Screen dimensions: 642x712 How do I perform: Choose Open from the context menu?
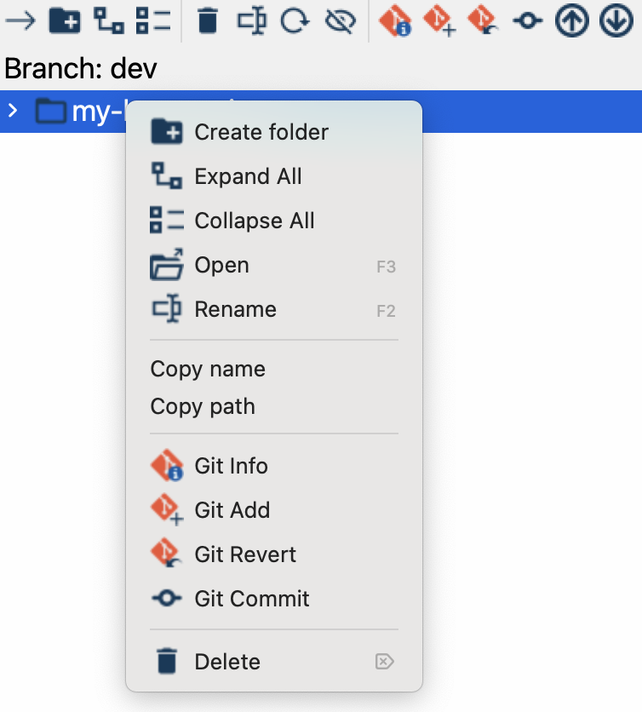[221, 265]
